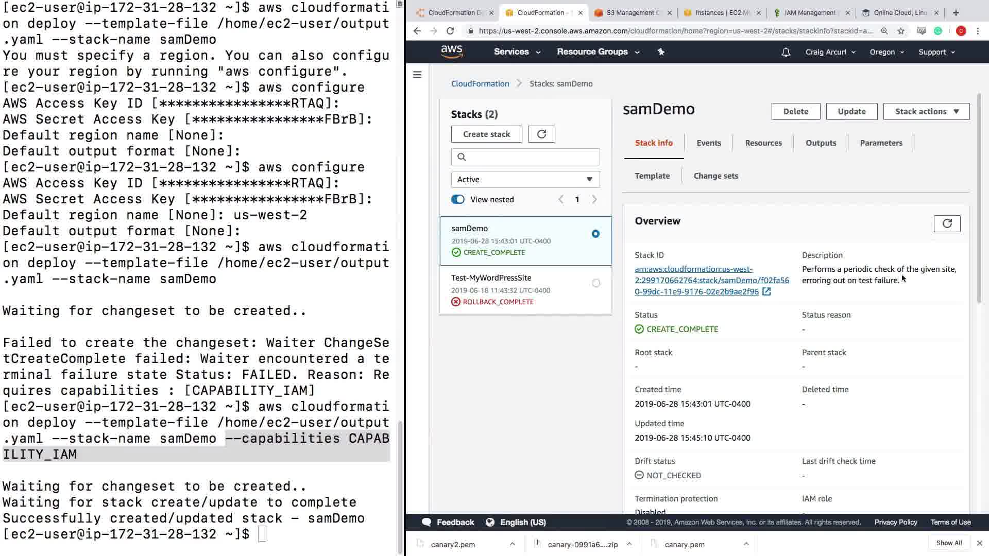Open Stack ID external link icon

click(x=766, y=291)
